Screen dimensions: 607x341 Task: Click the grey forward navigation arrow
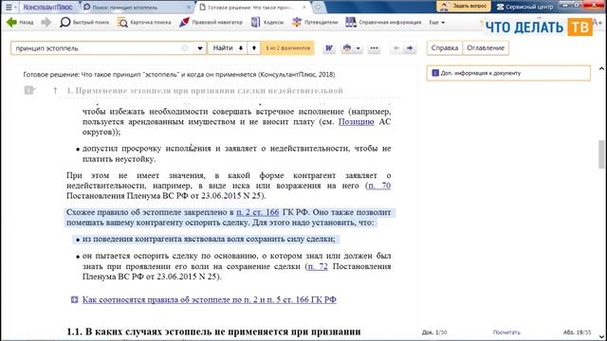(x=46, y=23)
